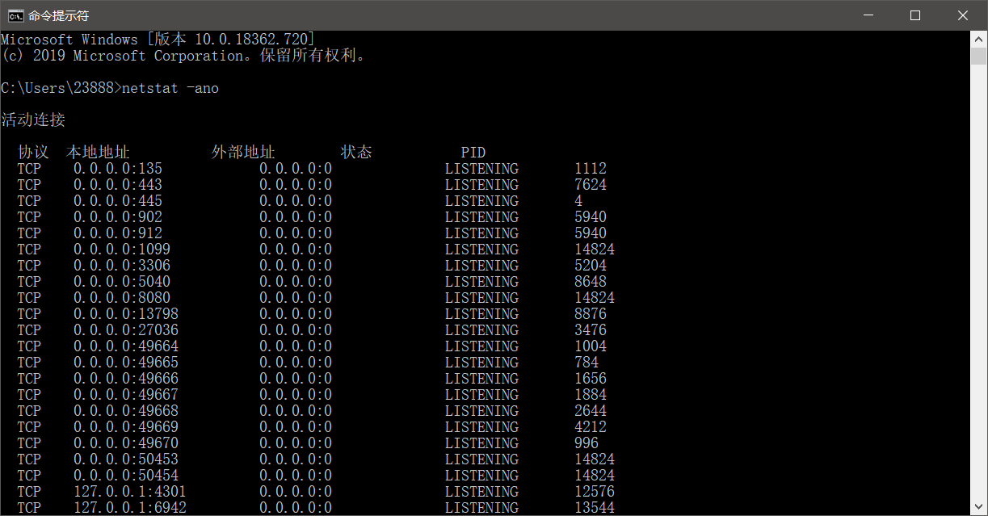Click the PID column header
Screen dimensions: 988x516
(x=473, y=152)
